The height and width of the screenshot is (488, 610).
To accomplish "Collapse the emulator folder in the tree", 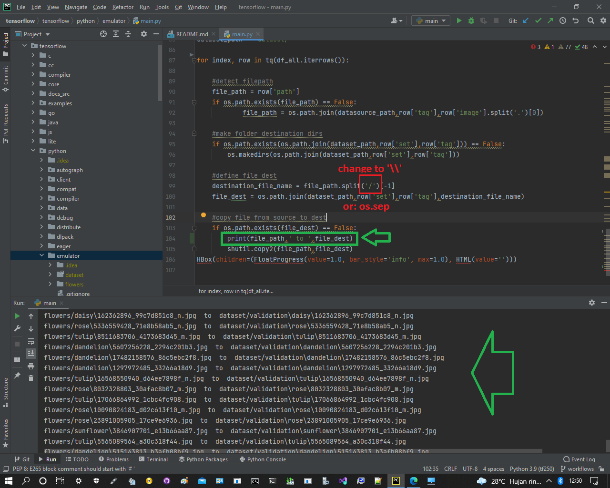I will [41, 255].
